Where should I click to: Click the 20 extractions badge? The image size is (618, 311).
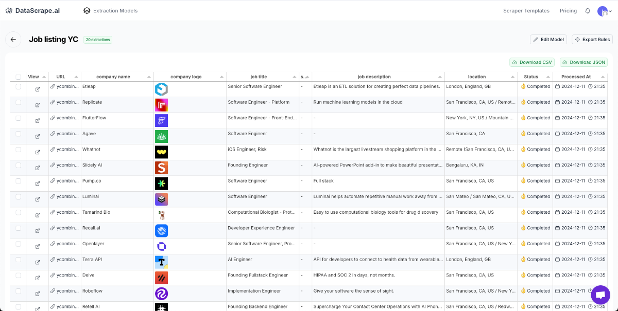(98, 40)
